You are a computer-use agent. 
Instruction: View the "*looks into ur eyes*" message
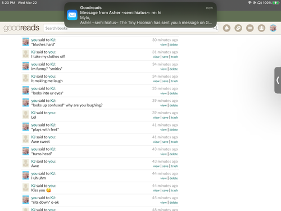point(164,93)
